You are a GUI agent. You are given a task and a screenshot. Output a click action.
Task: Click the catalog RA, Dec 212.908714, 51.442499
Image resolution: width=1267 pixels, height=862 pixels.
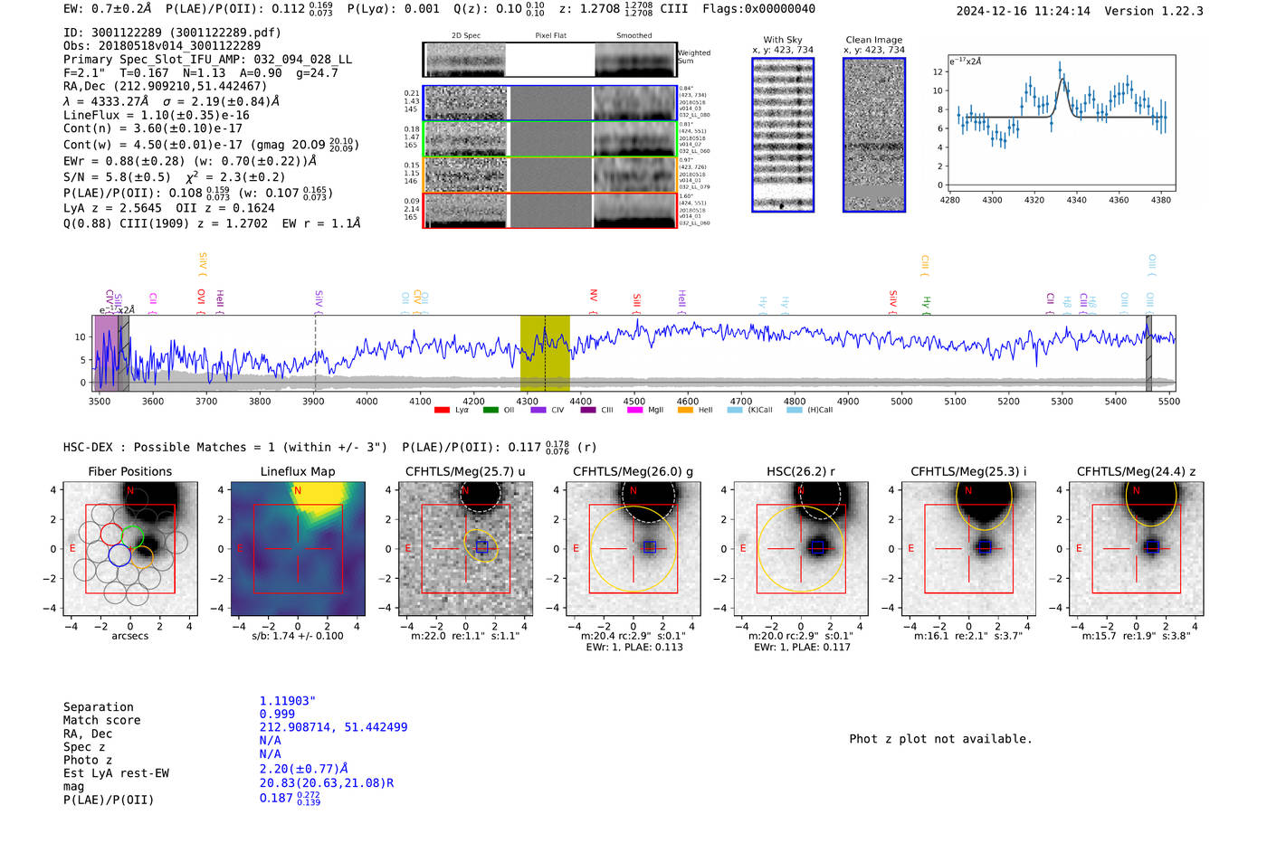[334, 727]
